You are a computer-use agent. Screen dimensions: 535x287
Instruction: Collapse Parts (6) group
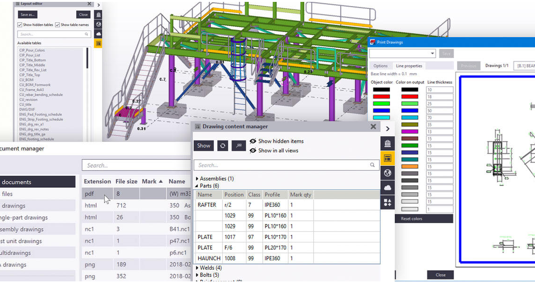[197, 186]
